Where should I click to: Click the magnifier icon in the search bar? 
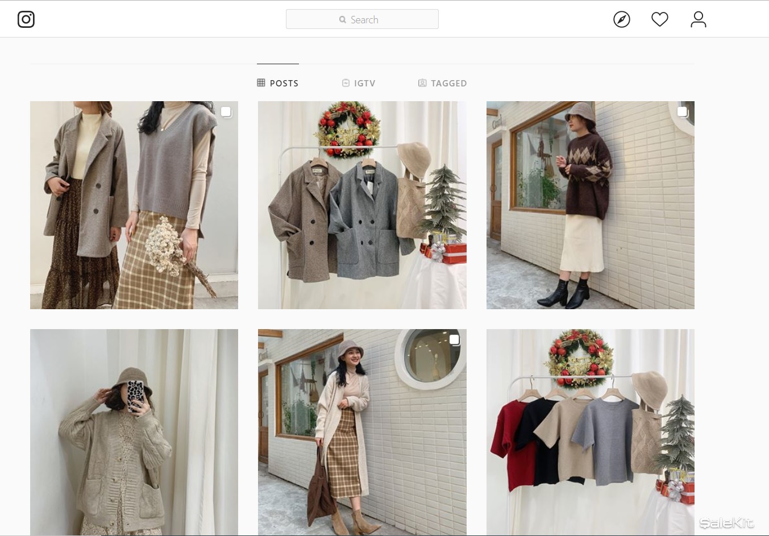342,19
